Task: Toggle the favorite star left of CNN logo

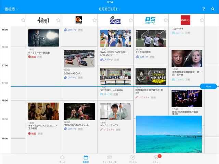Action: tap(166, 20)
